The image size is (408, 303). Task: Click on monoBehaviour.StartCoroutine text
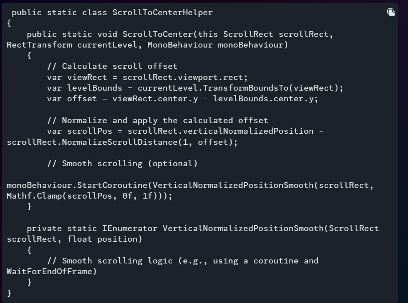click(77, 185)
